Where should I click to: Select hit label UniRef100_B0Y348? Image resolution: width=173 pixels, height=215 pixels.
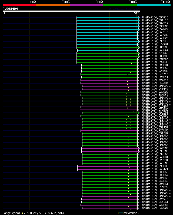click(x=155, y=80)
